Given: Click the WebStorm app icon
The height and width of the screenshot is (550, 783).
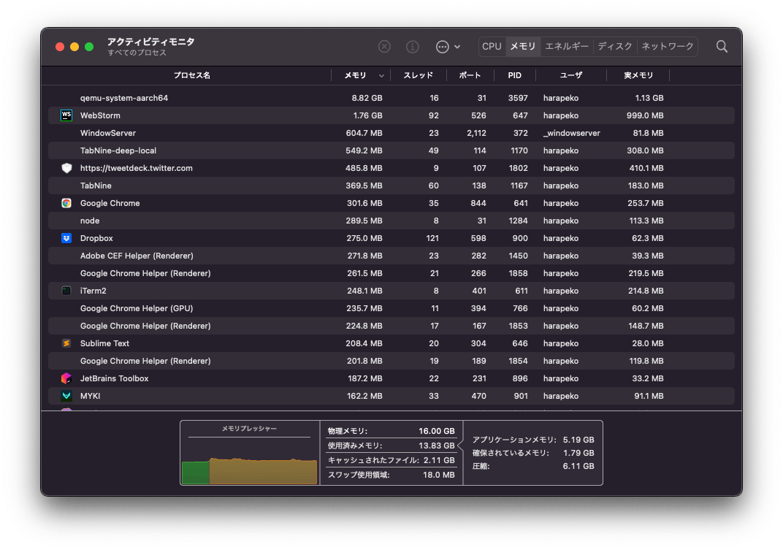Looking at the screenshot, I should (x=66, y=115).
